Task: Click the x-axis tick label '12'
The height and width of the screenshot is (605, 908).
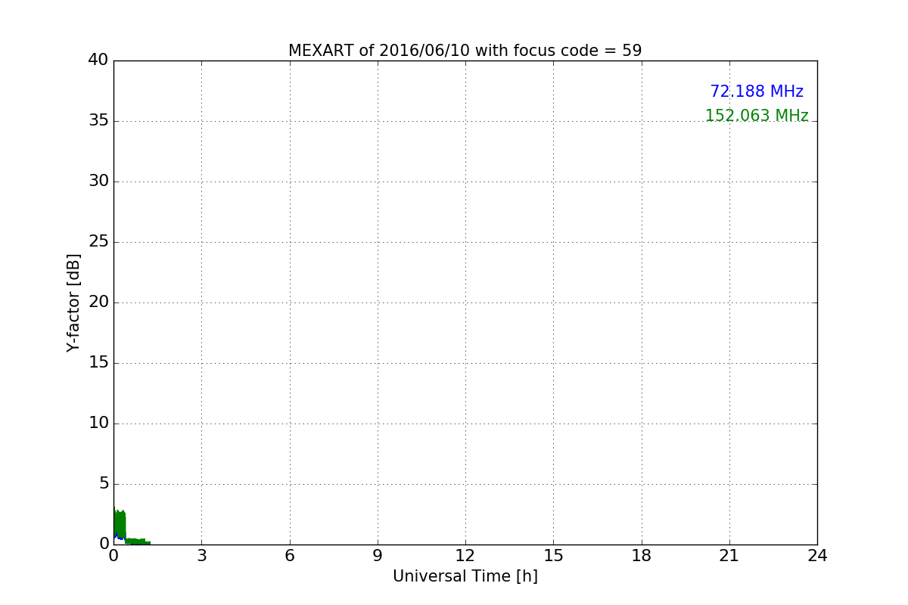Action: tap(465, 556)
